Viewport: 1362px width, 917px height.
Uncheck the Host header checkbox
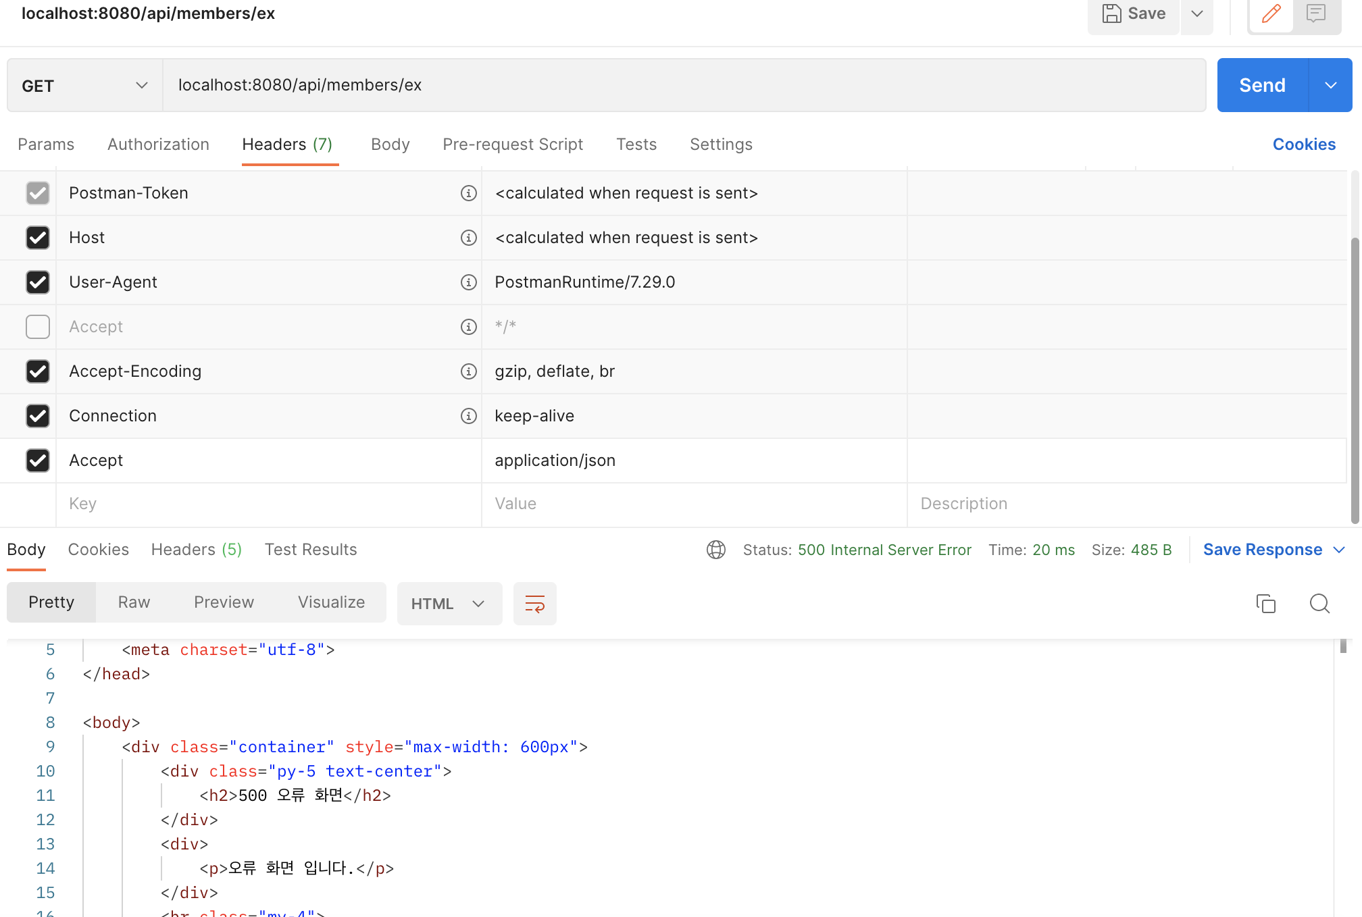point(38,238)
